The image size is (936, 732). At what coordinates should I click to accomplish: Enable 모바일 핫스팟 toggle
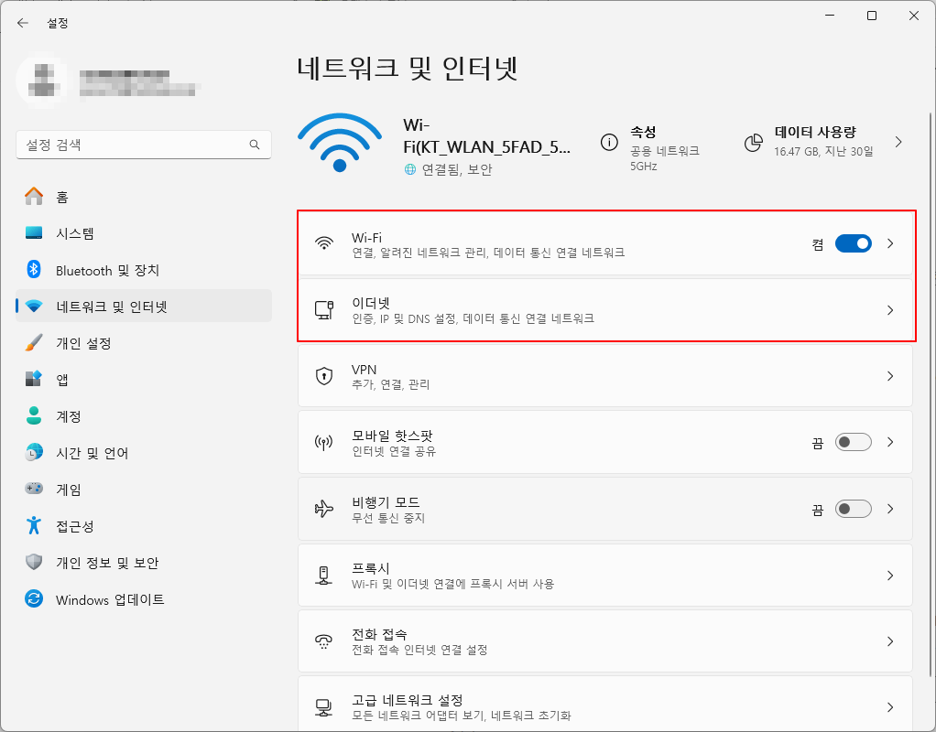853,442
